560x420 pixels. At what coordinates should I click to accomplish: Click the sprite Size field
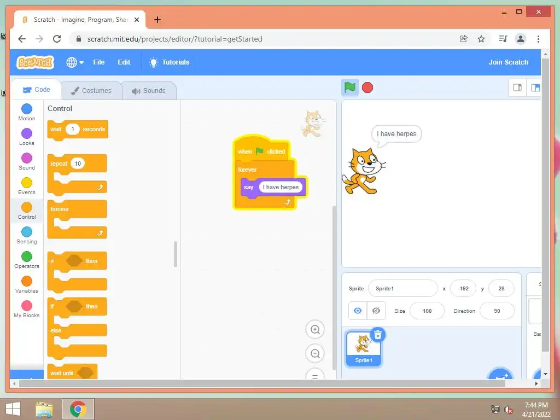click(x=427, y=311)
